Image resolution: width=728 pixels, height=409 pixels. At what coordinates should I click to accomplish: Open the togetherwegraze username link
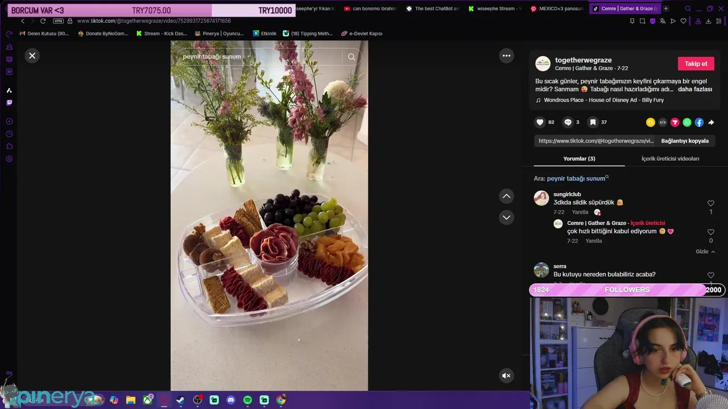tap(583, 60)
